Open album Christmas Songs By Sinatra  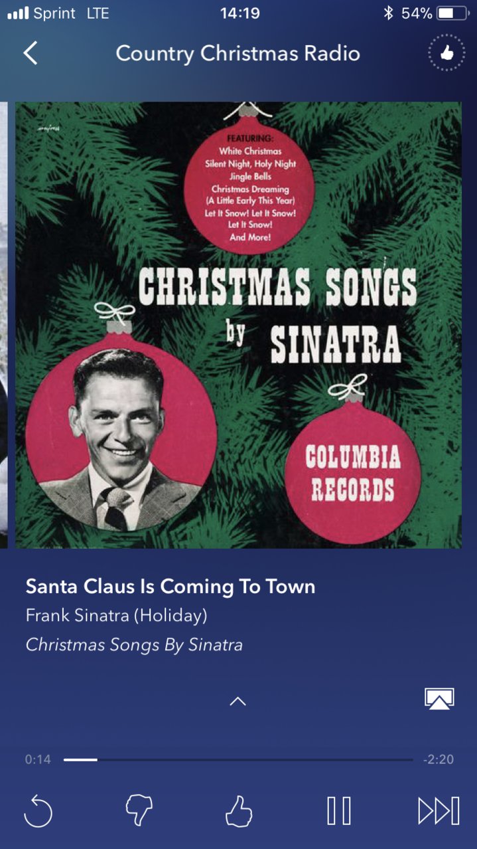(x=134, y=645)
